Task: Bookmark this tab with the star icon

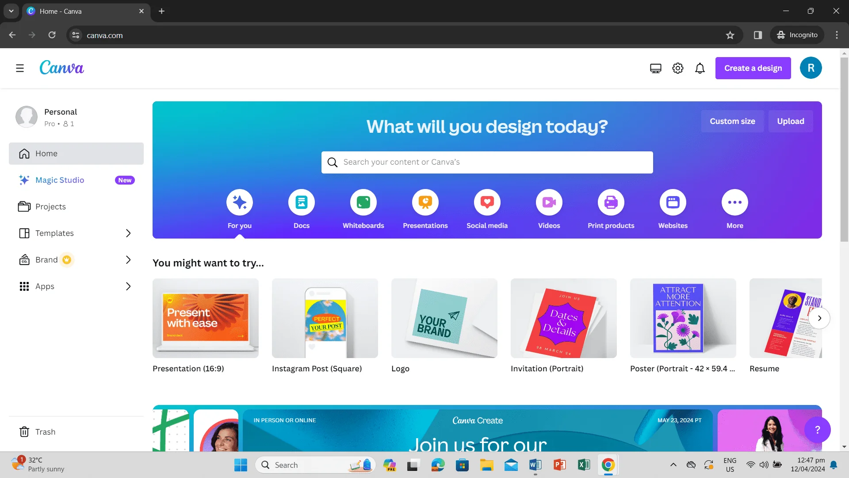Action: [730, 35]
